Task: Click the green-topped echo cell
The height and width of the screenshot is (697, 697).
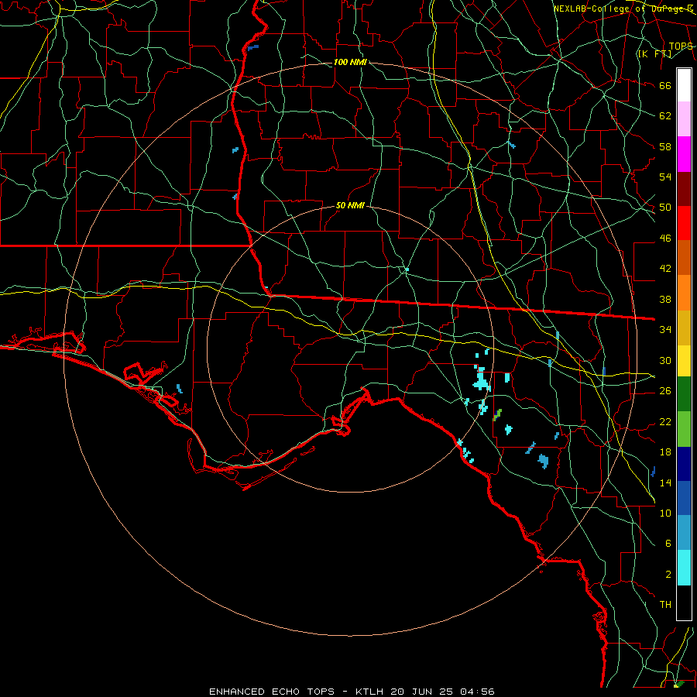Action: [497, 415]
